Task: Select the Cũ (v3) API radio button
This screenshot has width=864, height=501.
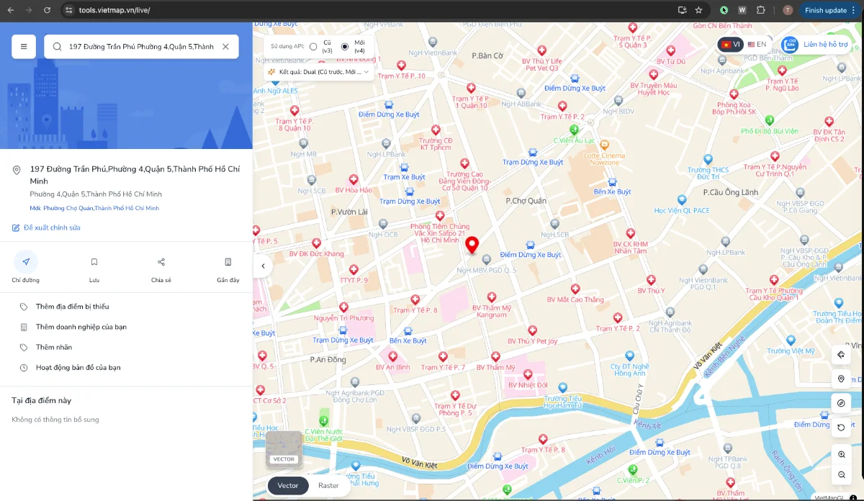Action: coord(314,45)
